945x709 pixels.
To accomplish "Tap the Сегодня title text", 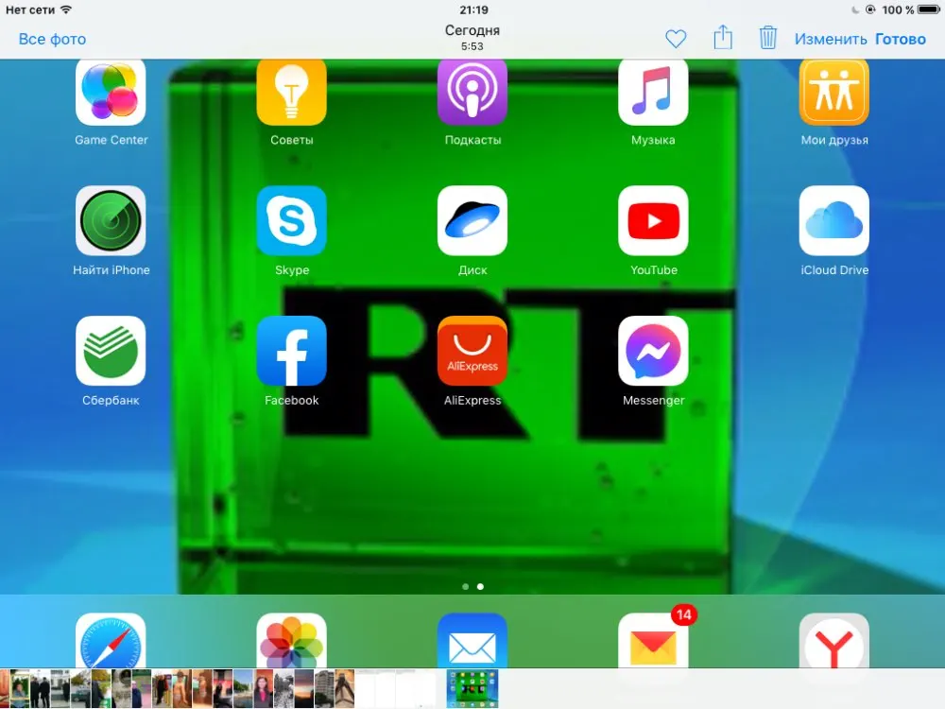I will pyautogui.click(x=472, y=30).
